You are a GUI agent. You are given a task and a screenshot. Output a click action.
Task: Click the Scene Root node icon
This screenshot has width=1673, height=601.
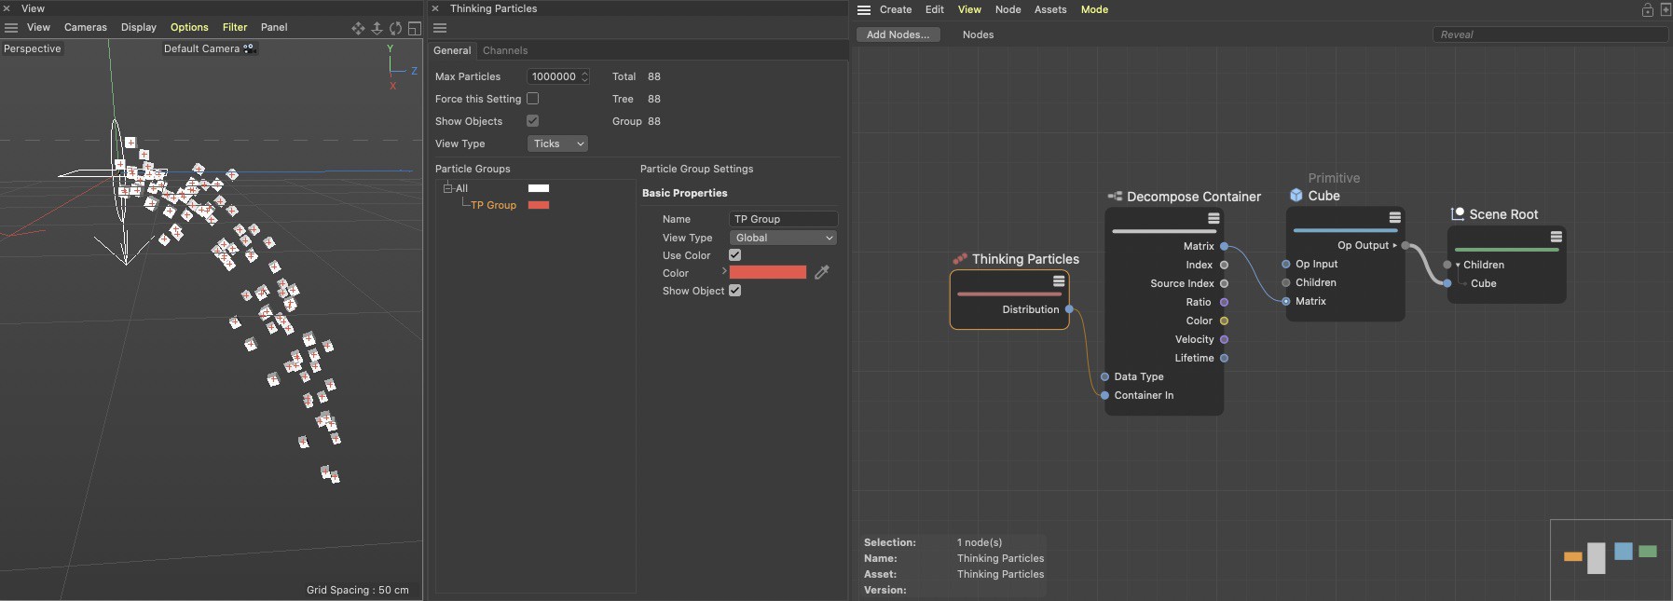click(x=1459, y=213)
